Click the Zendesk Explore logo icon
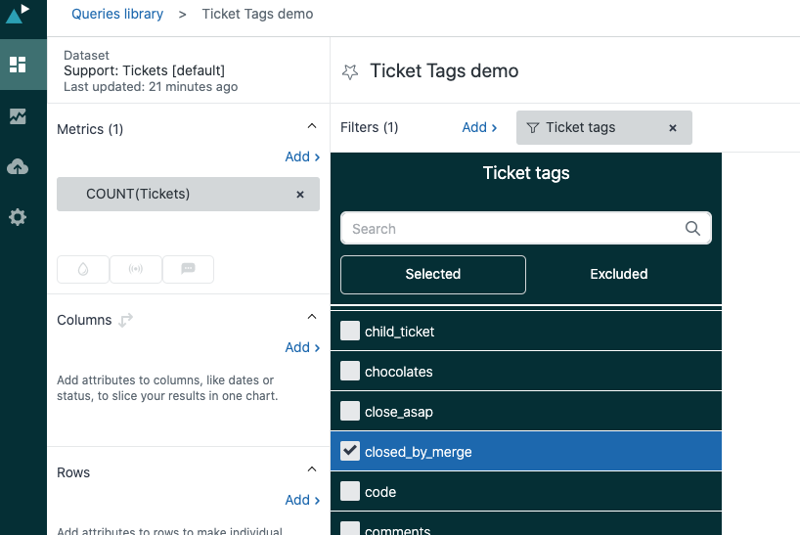The height and width of the screenshot is (535, 800). (x=19, y=13)
